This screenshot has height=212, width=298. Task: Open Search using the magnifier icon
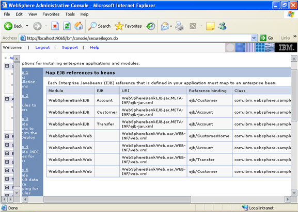pyautogui.click(x=92, y=26)
